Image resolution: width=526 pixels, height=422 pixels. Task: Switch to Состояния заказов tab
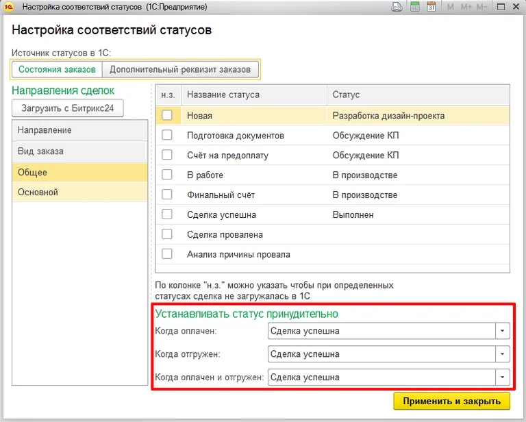[x=57, y=69]
